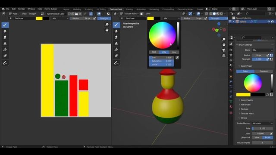This screenshot has width=276, height=155.
Task: Select the Draw brush in the image editor toolbar
Action: pos(5,25)
